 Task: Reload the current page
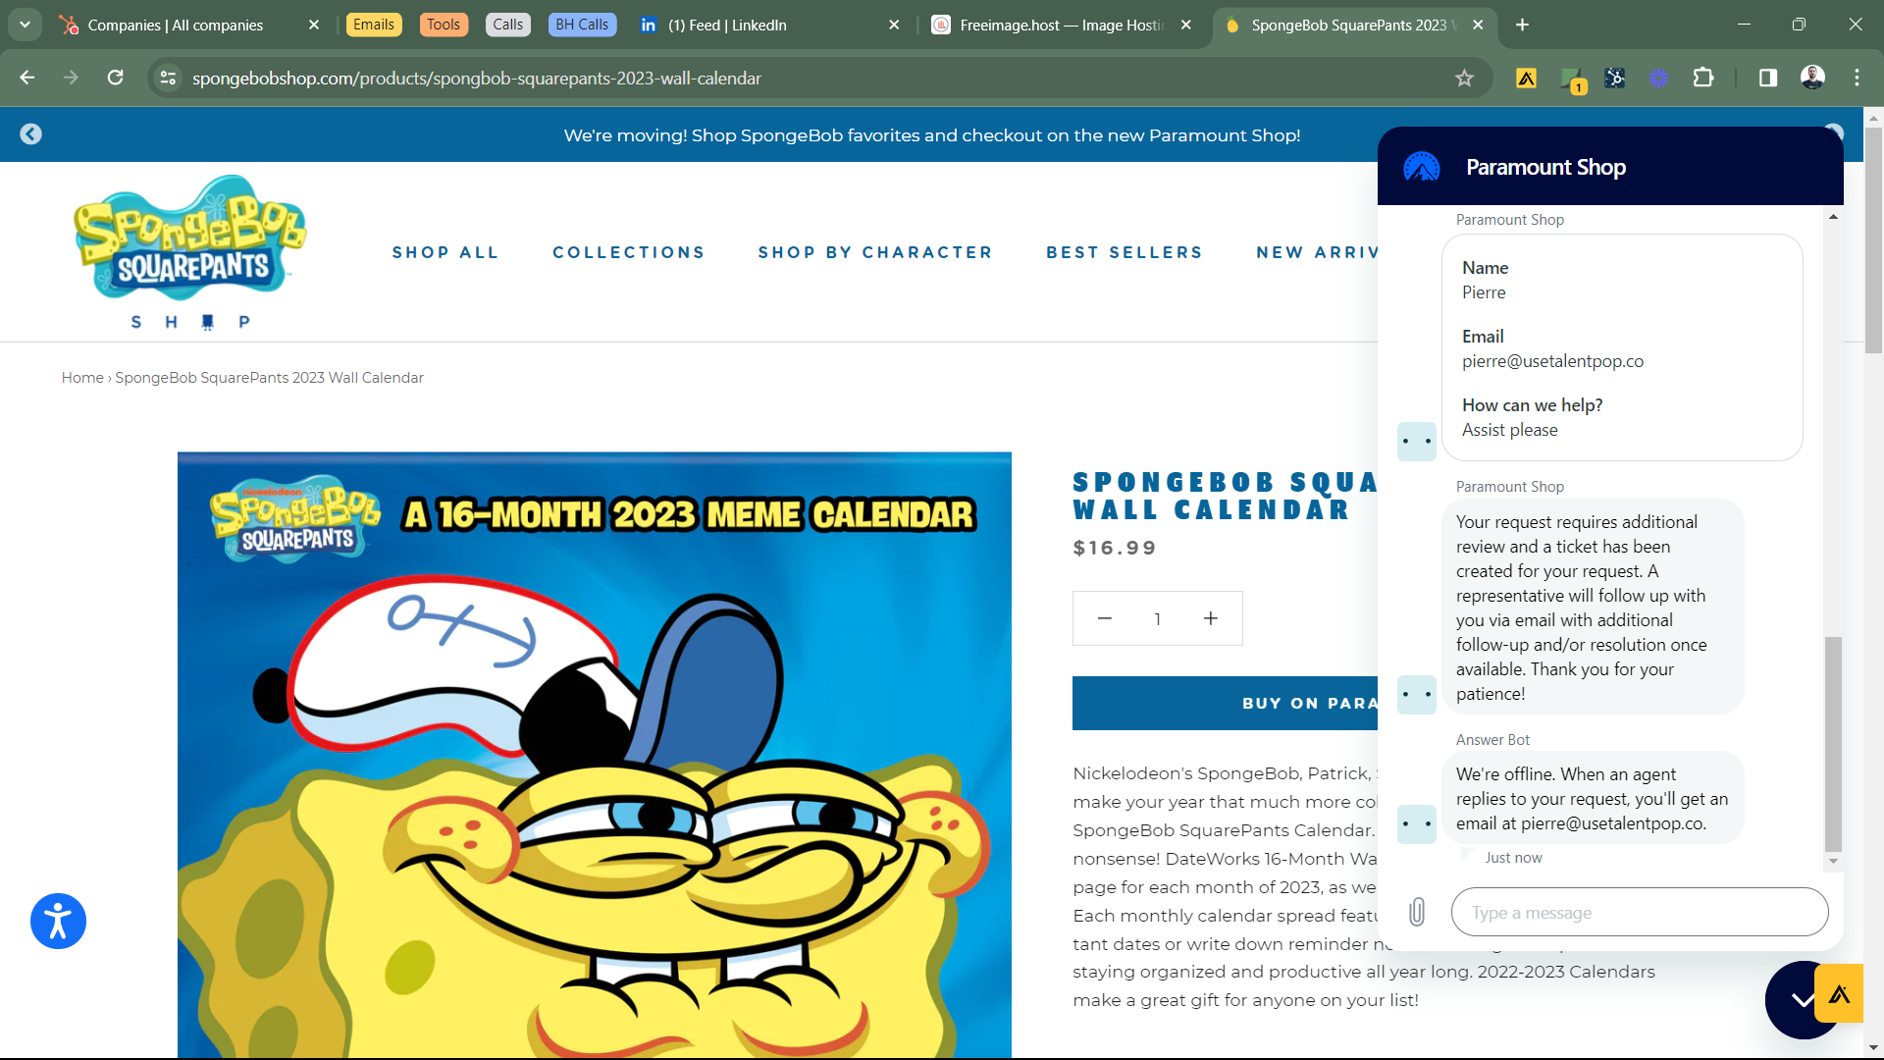[115, 78]
